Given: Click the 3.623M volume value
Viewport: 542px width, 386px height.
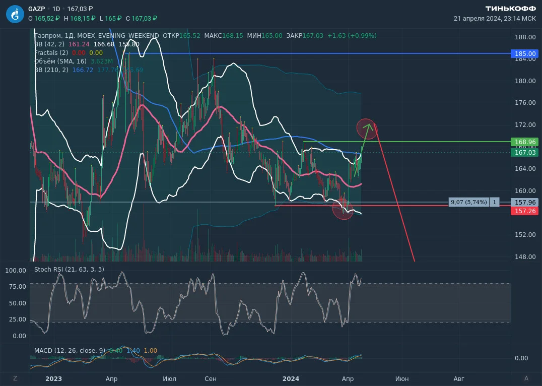Looking at the screenshot, I should coord(102,61).
